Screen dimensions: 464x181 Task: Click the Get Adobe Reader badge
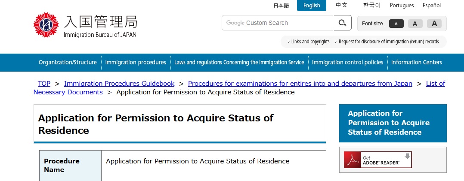[377, 160]
